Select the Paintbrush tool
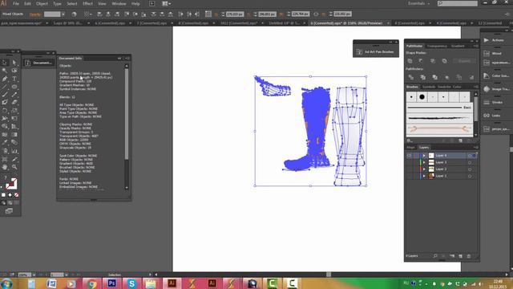This screenshot has height=289, width=513. point(5,95)
